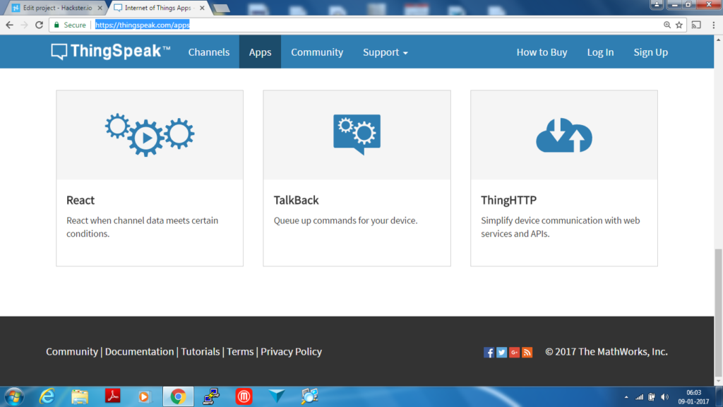This screenshot has height=407, width=723.
Task: Open File Explorer folder in taskbar
Action: (x=80, y=396)
